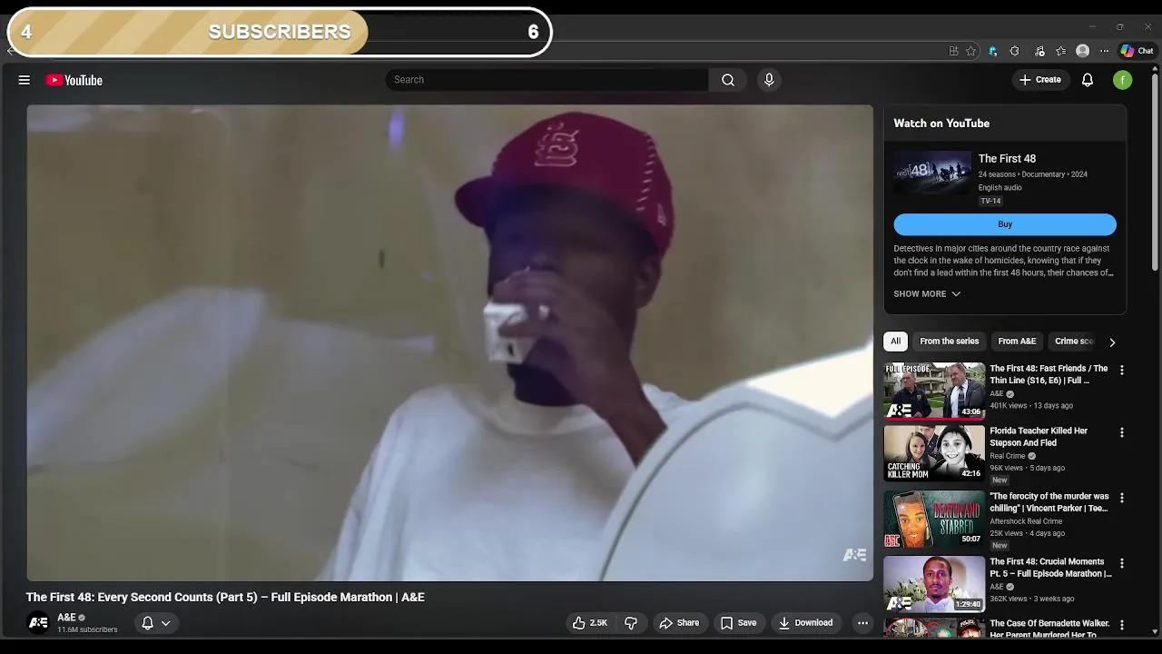This screenshot has height=654, width=1162.
Task: Start voice search with the microphone
Action: coord(769,80)
